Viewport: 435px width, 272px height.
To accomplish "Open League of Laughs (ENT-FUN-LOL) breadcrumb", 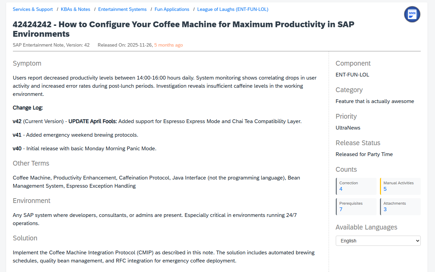I will (x=233, y=10).
